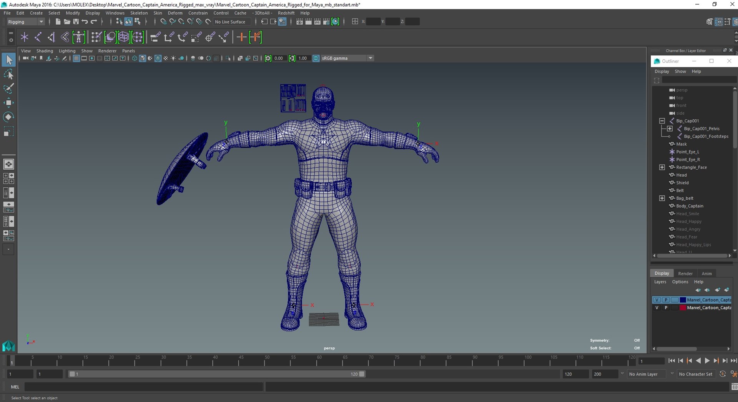Switch to the Anim layer tab
The image size is (738, 402).
706,274
